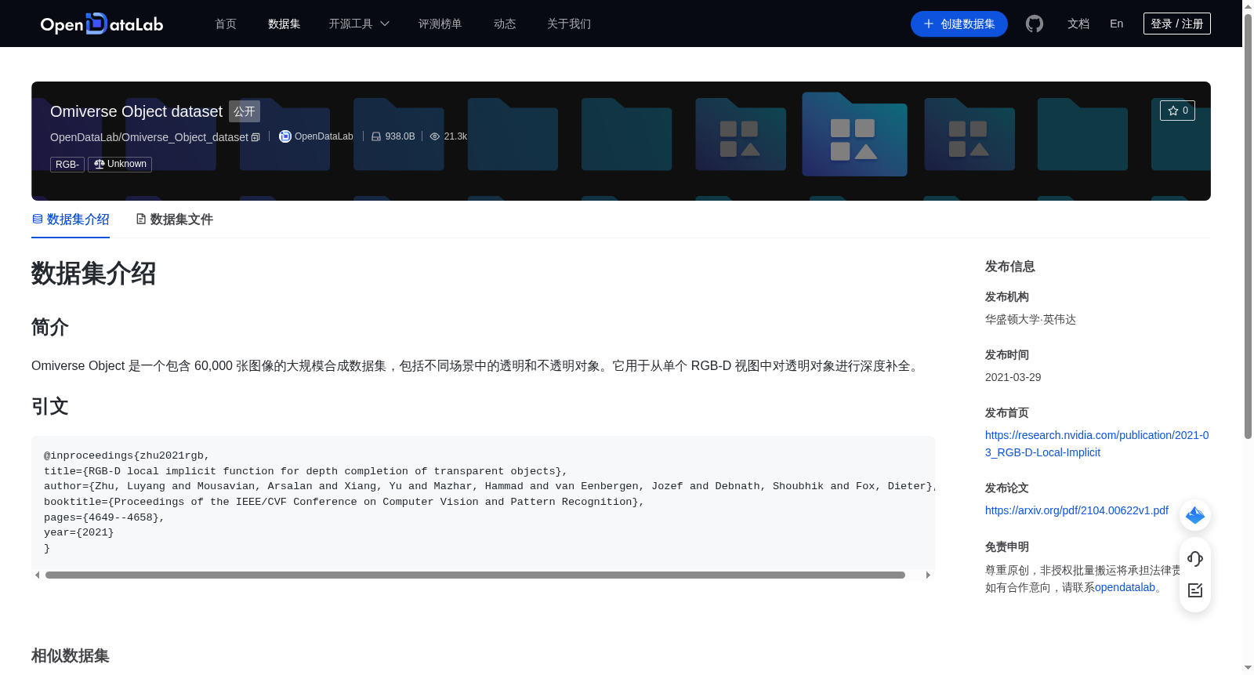Click the 938.0B size value

point(400,136)
